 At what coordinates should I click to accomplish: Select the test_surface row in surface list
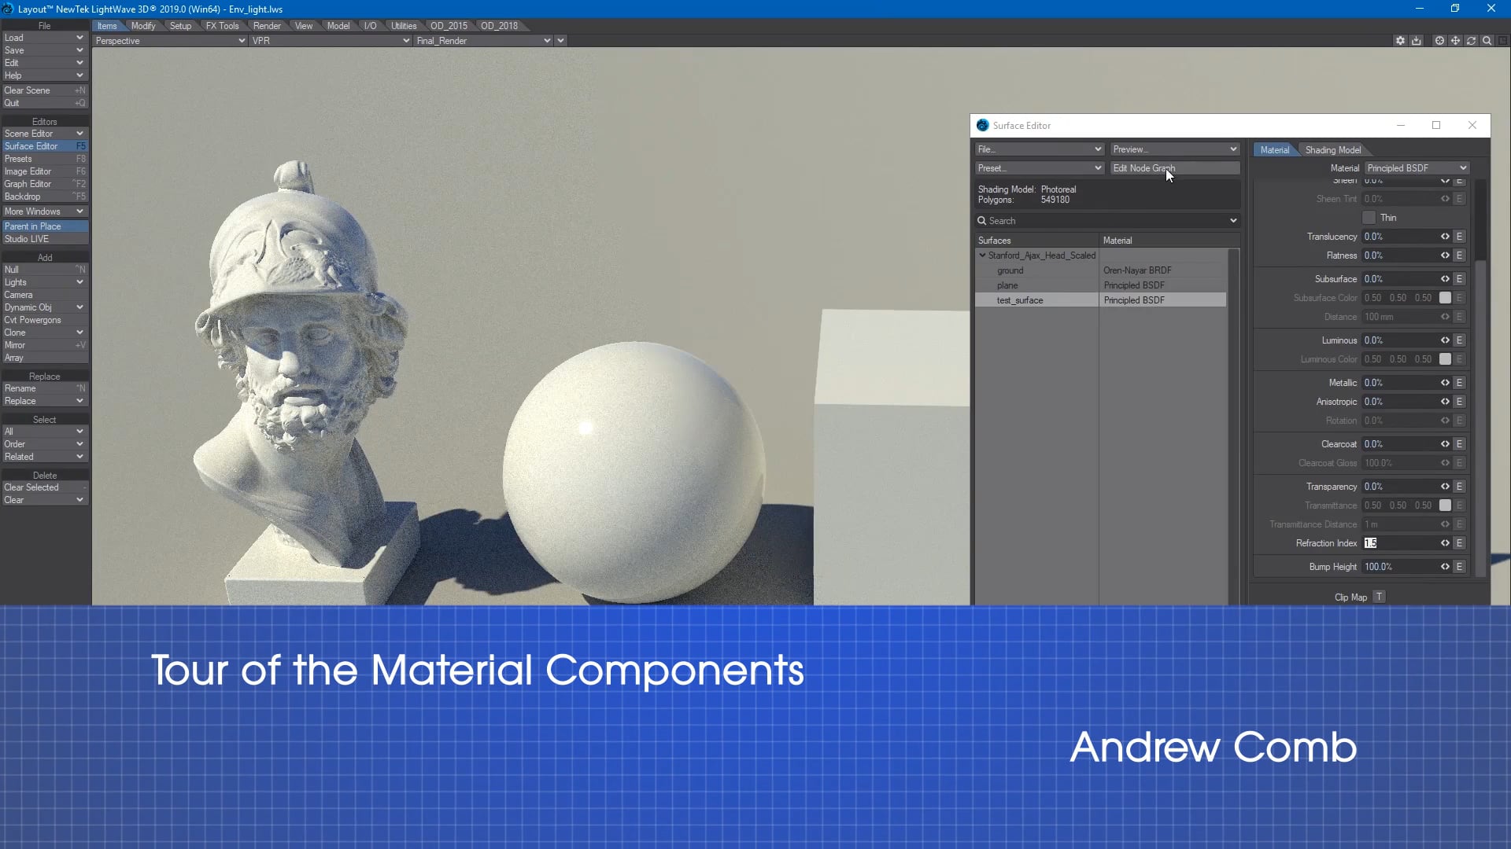1100,300
